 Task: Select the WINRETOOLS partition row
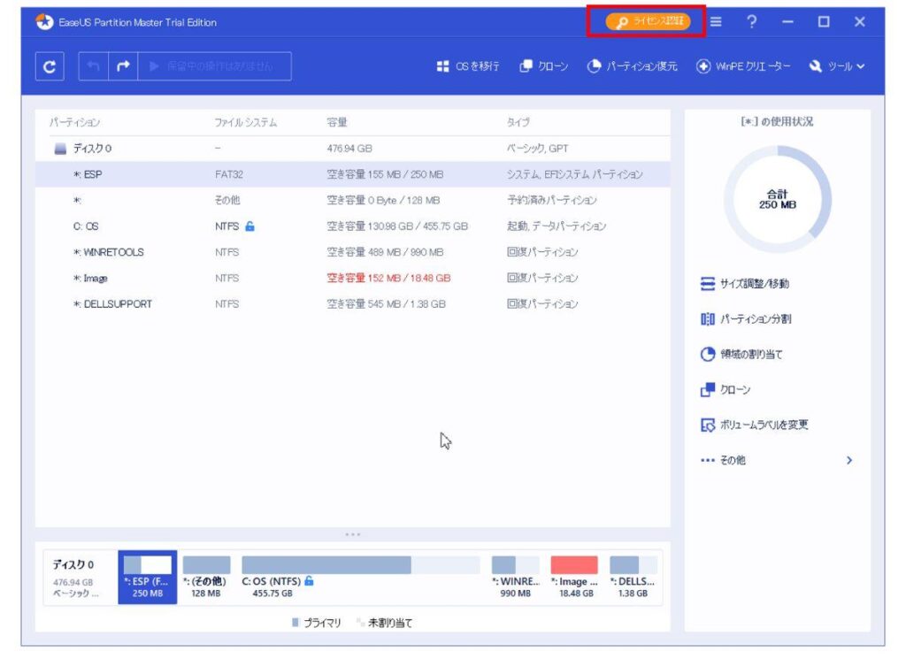pyautogui.click(x=352, y=252)
